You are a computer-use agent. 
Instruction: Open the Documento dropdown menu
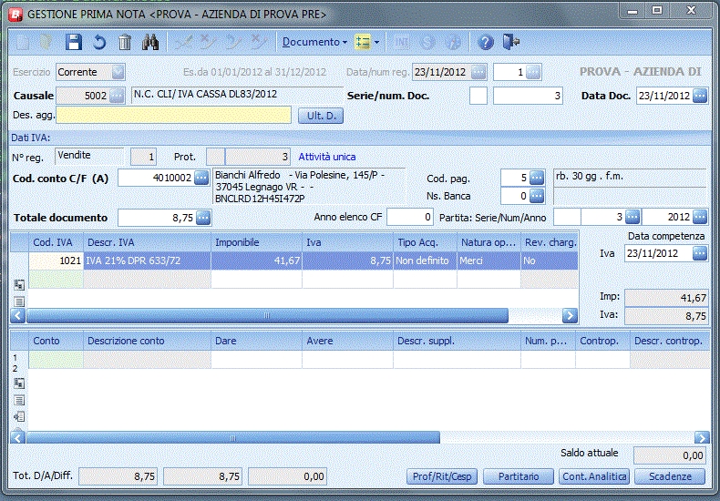click(x=314, y=43)
